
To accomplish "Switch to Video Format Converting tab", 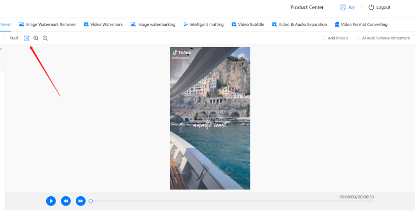I will (x=361, y=24).
